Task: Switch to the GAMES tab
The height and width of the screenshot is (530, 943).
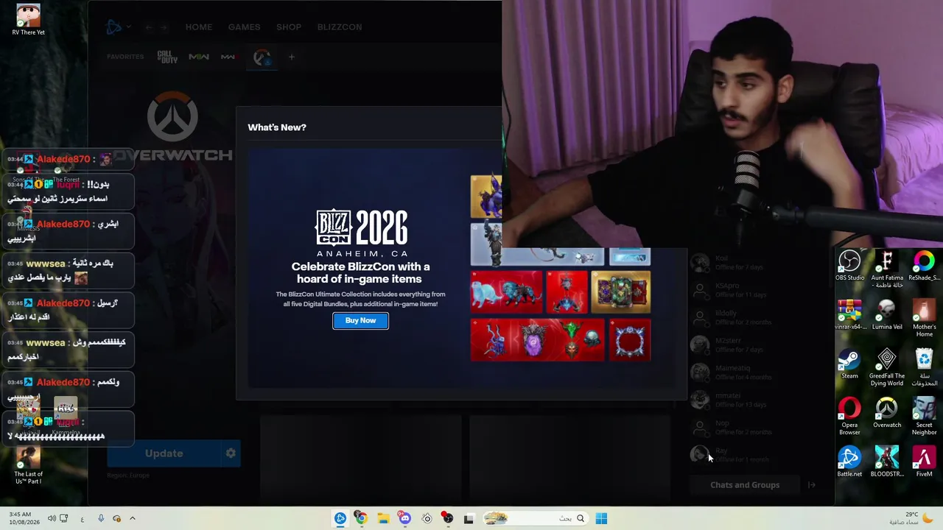Action: click(244, 27)
